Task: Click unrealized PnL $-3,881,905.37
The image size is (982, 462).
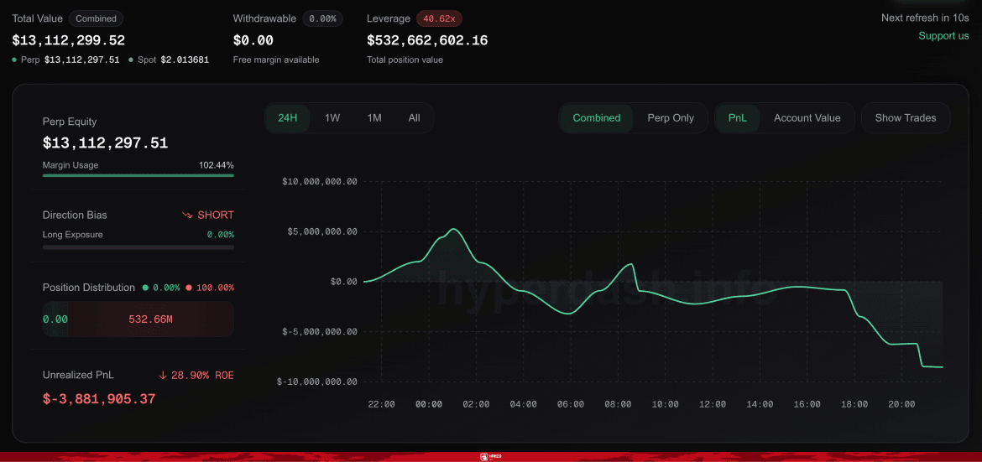Action: tap(99, 399)
